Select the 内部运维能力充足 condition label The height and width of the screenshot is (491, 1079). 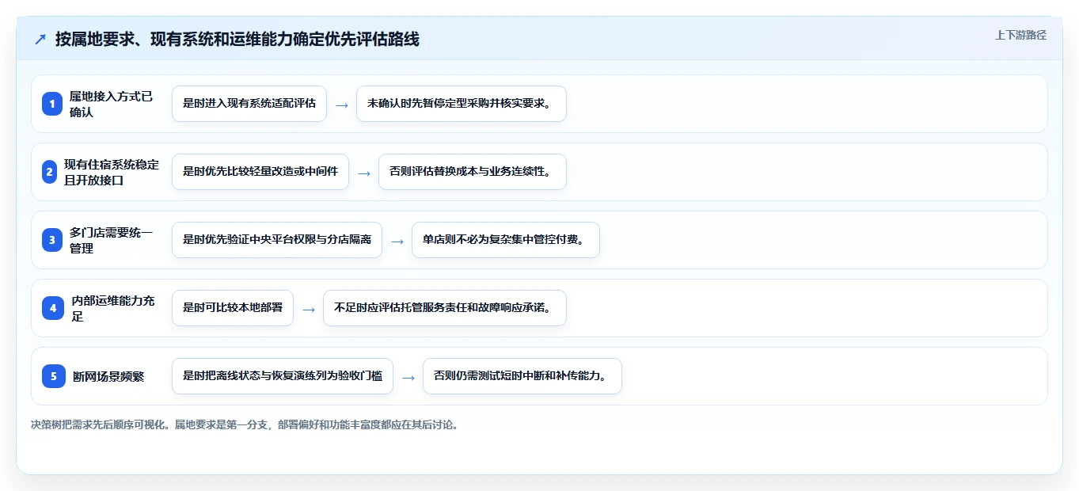[x=113, y=308]
